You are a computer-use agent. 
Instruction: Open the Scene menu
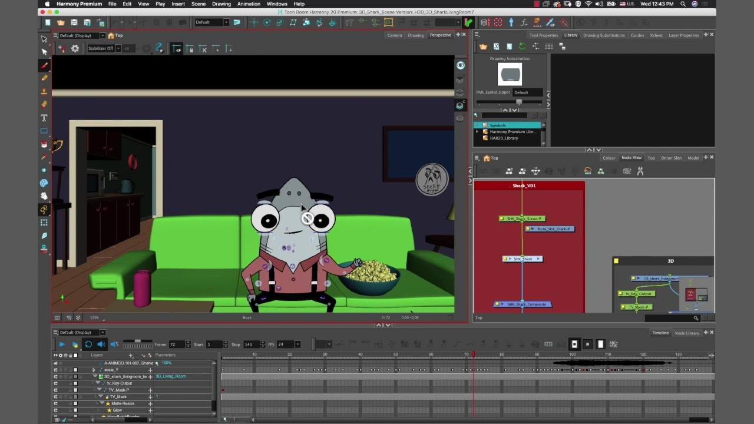199,4
